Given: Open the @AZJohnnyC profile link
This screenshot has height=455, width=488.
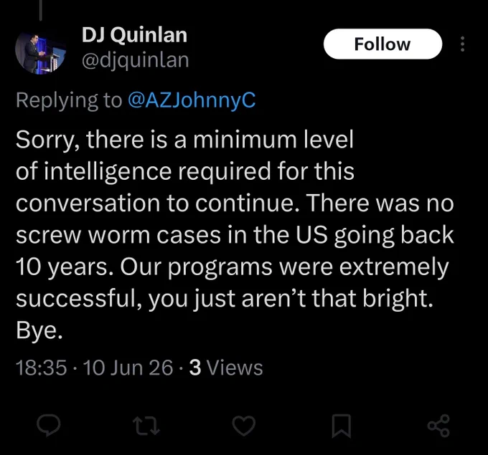Looking at the screenshot, I should 192,100.
